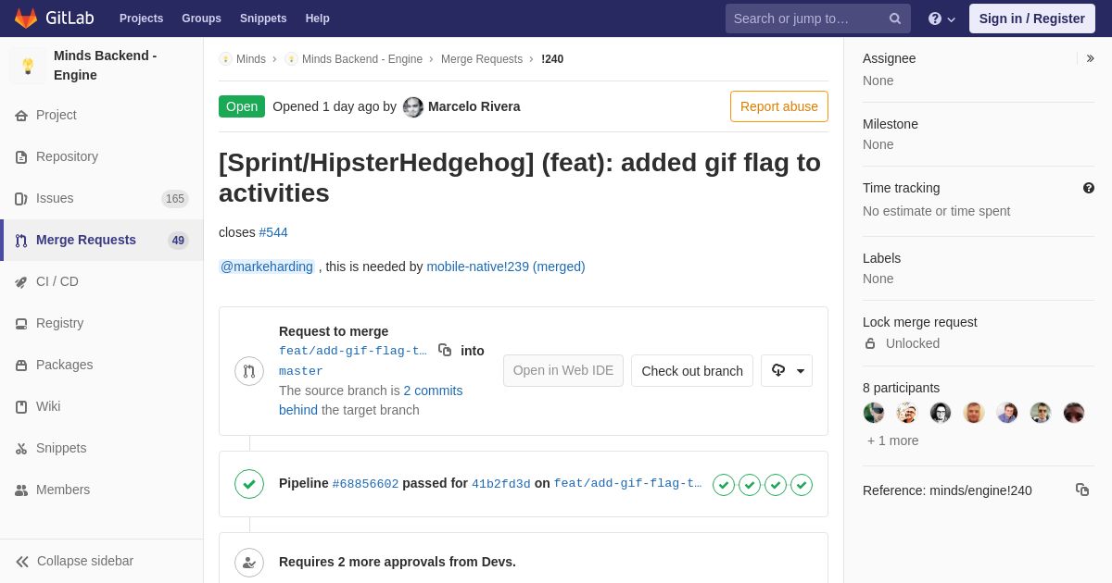This screenshot has height=583, width=1112.
Task: Open the download dropdown button
Action: point(787,370)
